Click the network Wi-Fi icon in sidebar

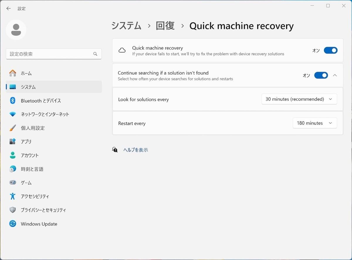tap(13, 114)
